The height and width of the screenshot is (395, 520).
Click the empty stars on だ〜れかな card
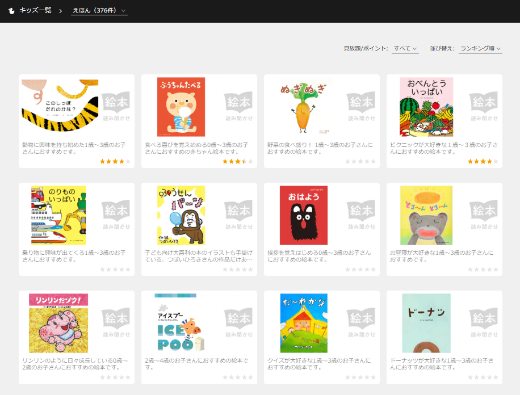[x=360, y=377]
